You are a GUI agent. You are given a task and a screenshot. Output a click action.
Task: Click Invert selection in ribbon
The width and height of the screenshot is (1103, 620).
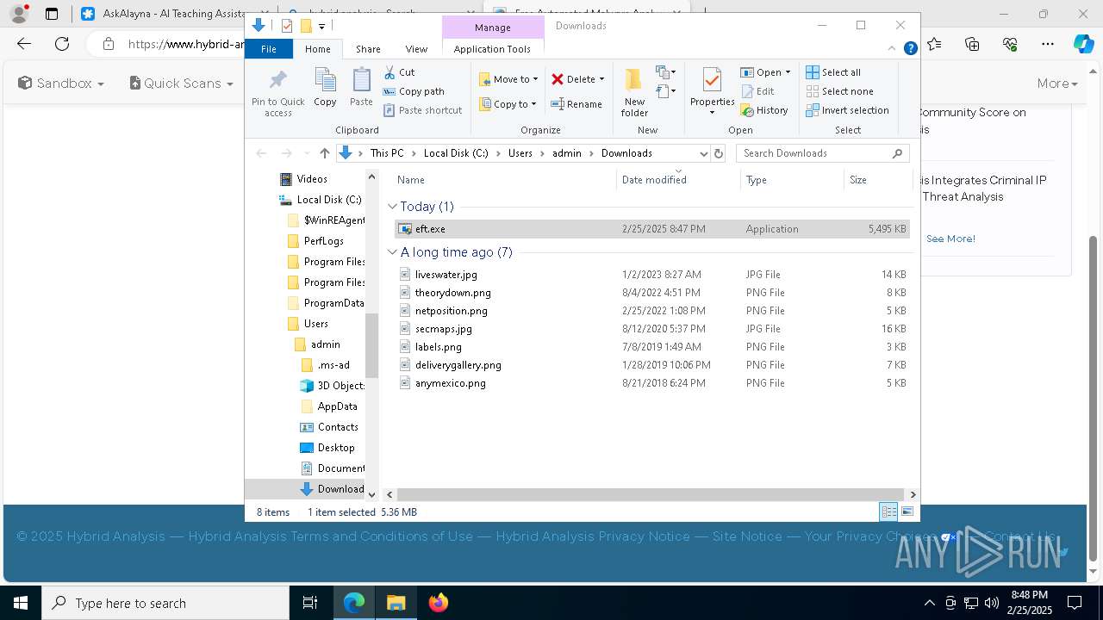[847, 110]
